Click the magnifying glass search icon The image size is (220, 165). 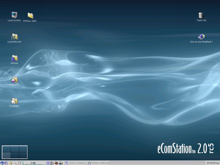(15, 163)
